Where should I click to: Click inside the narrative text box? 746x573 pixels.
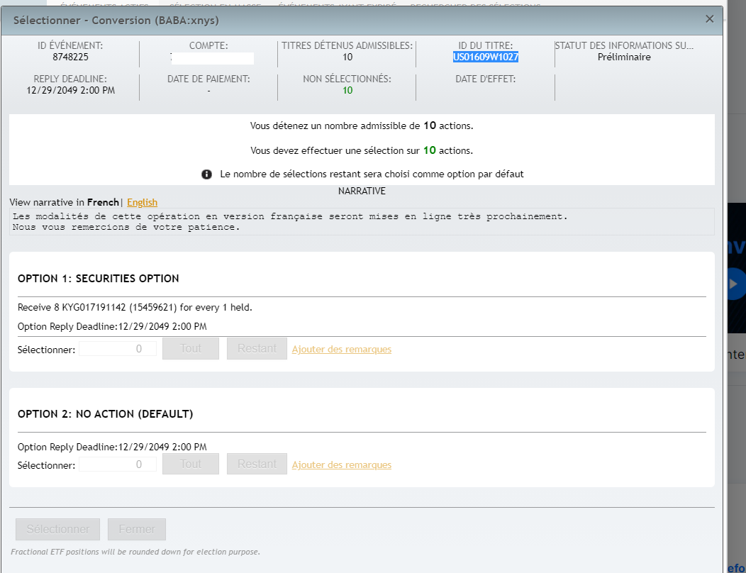pos(362,221)
